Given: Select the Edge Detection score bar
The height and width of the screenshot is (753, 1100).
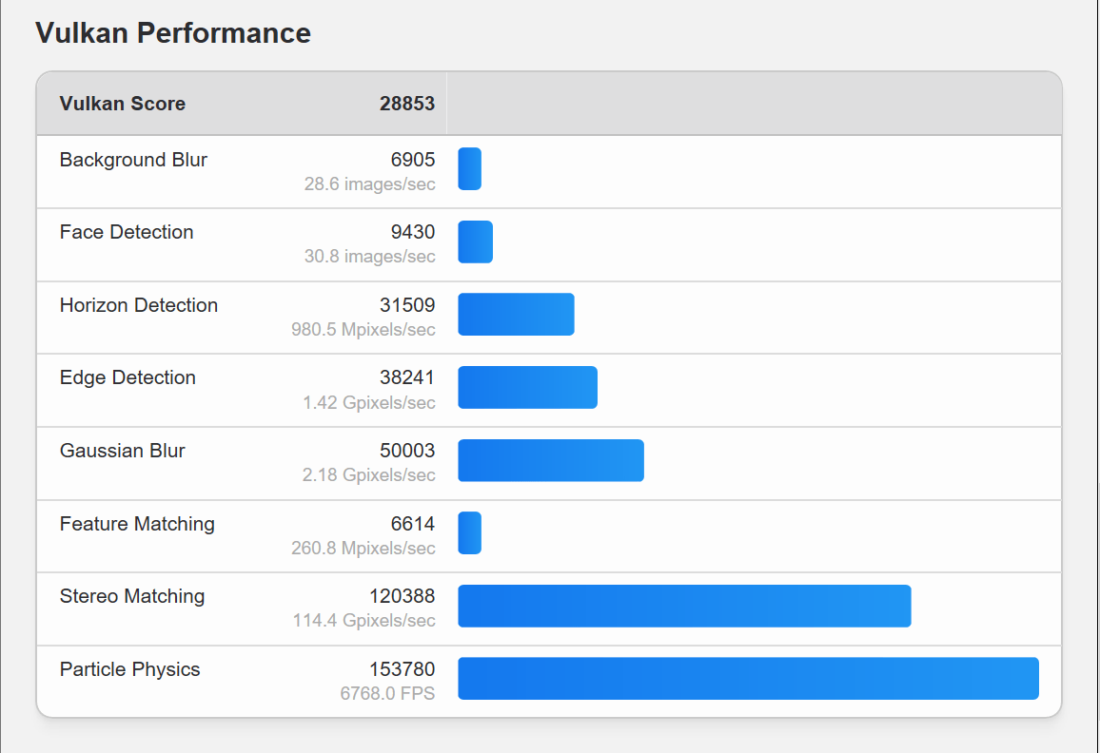Looking at the screenshot, I should click(x=527, y=387).
